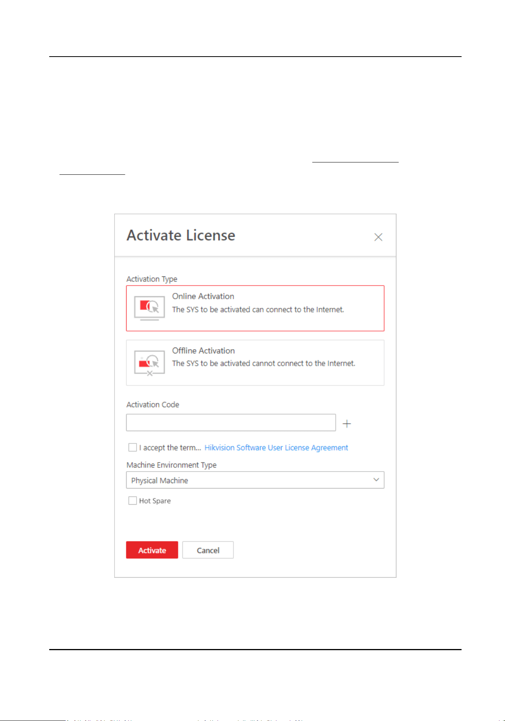Image resolution: width=505 pixels, height=721 pixels.
Task: Select the Offline Activation option
Action: click(255, 363)
